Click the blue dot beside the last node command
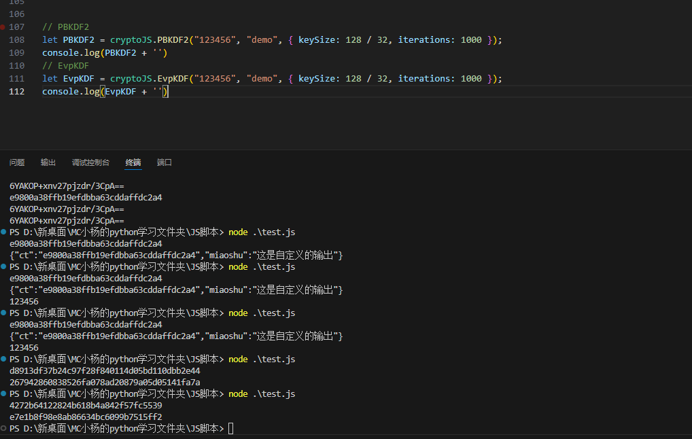The image size is (692, 439). click(x=4, y=394)
